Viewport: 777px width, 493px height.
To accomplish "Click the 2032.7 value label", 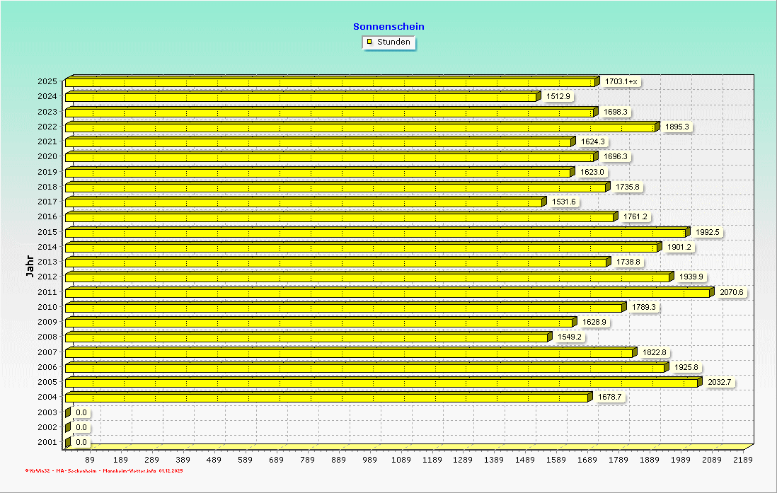I will coord(719,382).
